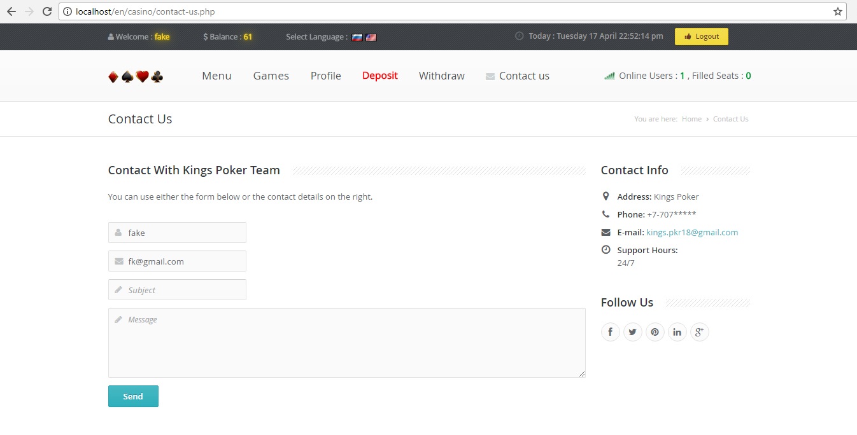Click the name field containing fake
The width and height of the screenshot is (857, 435).
coord(177,233)
